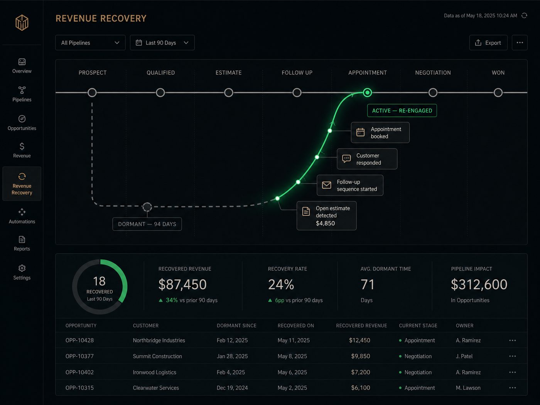Open opportunity OPP-10377
540x405 pixels.
(80, 356)
